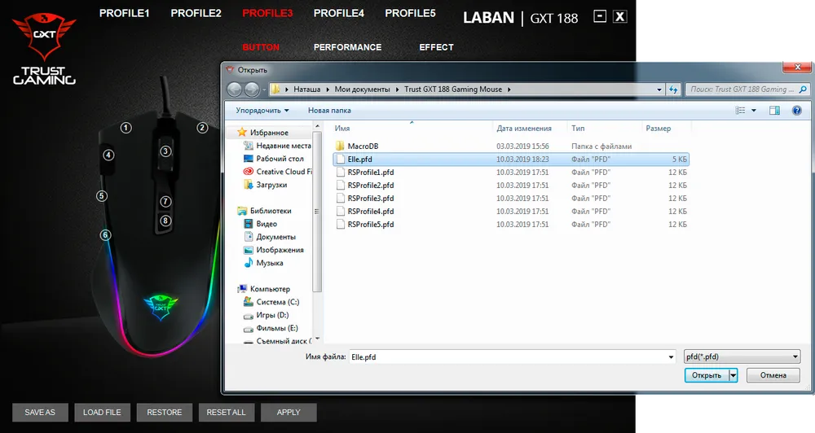This screenshot has width=815, height=433.
Task: Switch to the PROFILE1 tab
Action: coord(124,14)
